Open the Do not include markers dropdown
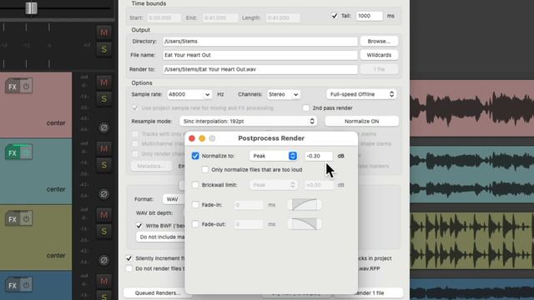 (161, 237)
